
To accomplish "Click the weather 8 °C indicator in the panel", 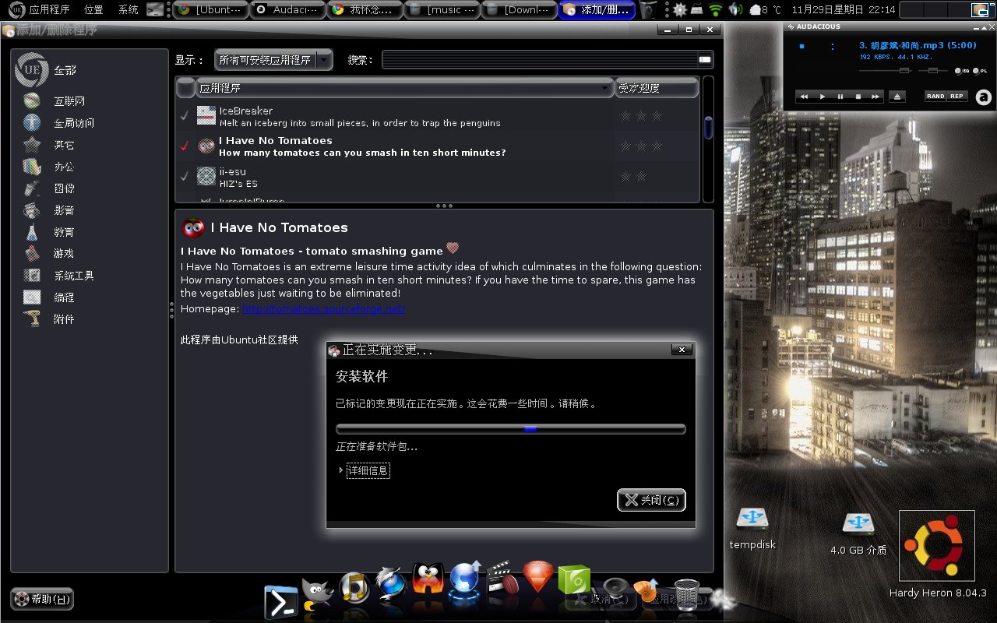I will (x=765, y=10).
